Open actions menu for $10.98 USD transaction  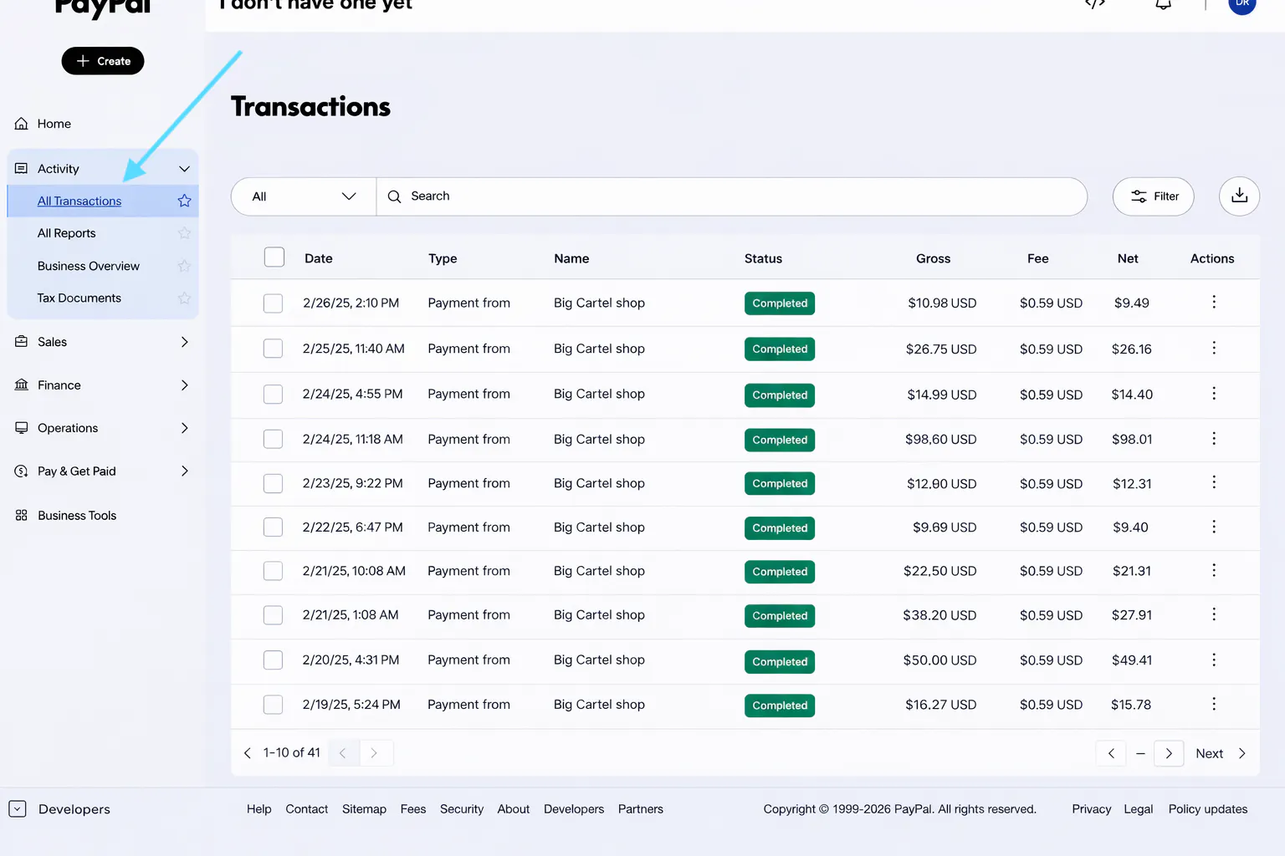1213,303
